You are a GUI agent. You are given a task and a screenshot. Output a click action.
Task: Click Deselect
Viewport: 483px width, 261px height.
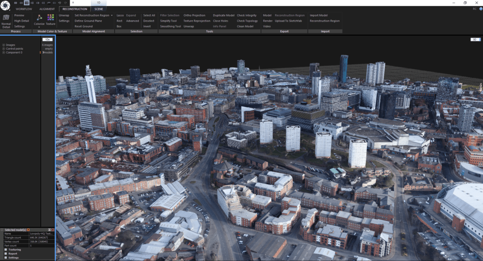[x=149, y=21]
